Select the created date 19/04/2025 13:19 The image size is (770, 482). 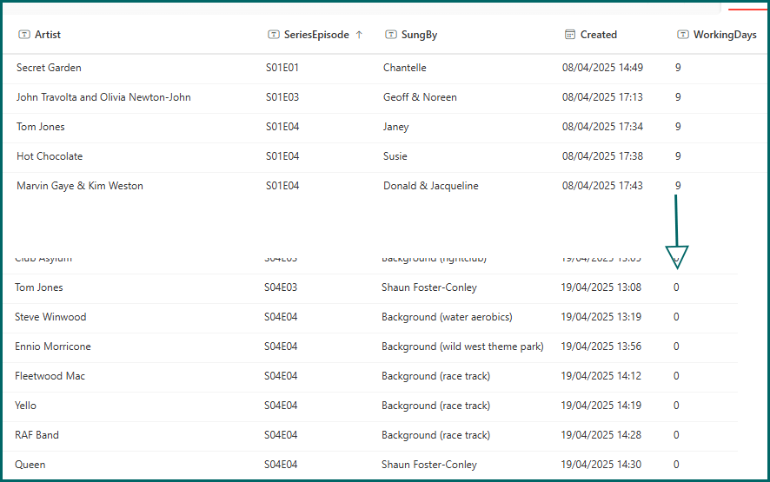click(601, 317)
